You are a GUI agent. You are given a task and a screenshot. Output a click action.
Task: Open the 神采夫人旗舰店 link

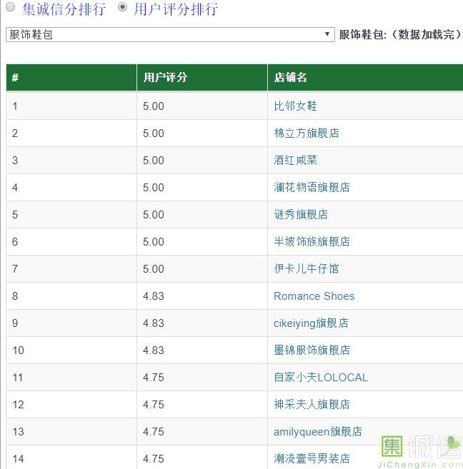pos(312,404)
